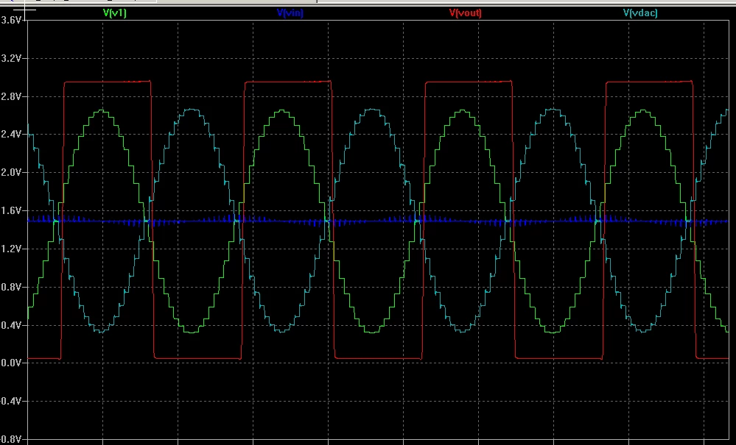Click the 0.4V axis tick label

coord(11,325)
